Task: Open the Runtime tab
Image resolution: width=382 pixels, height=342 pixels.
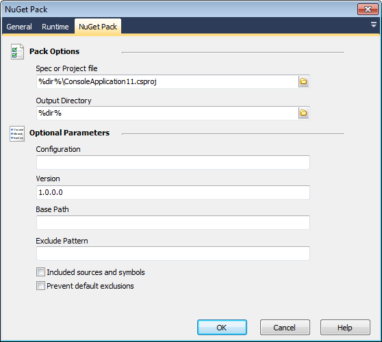Action: pyautogui.click(x=55, y=27)
